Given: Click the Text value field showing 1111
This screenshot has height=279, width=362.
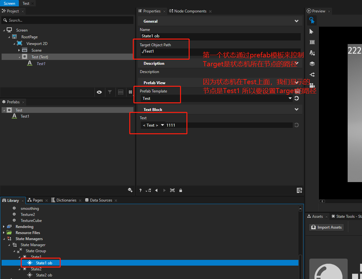Looking at the screenshot, I should pyautogui.click(x=229, y=125).
